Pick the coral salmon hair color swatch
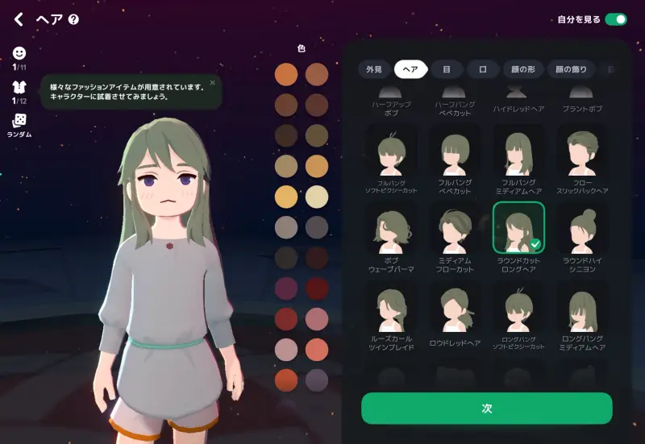645x444 pixels. (316, 350)
